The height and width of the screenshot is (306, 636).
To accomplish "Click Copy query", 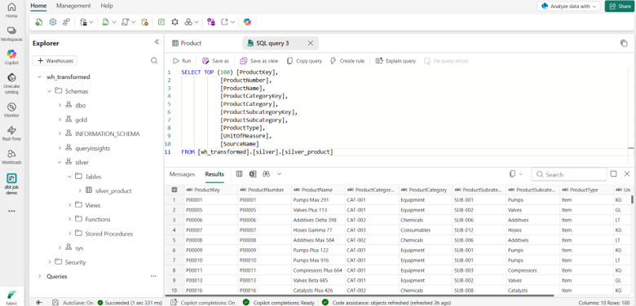I will click(304, 61).
